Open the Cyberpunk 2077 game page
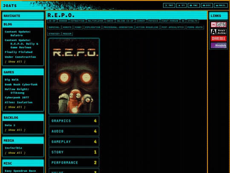Viewport: 230px width, 173px height. coord(17,97)
